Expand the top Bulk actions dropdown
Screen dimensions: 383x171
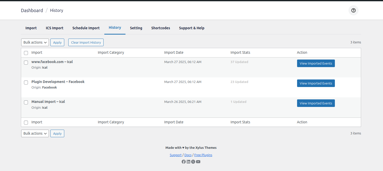tap(35, 42)
